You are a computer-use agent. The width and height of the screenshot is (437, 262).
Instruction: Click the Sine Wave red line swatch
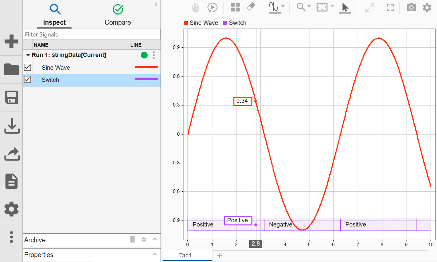point(146,67)
